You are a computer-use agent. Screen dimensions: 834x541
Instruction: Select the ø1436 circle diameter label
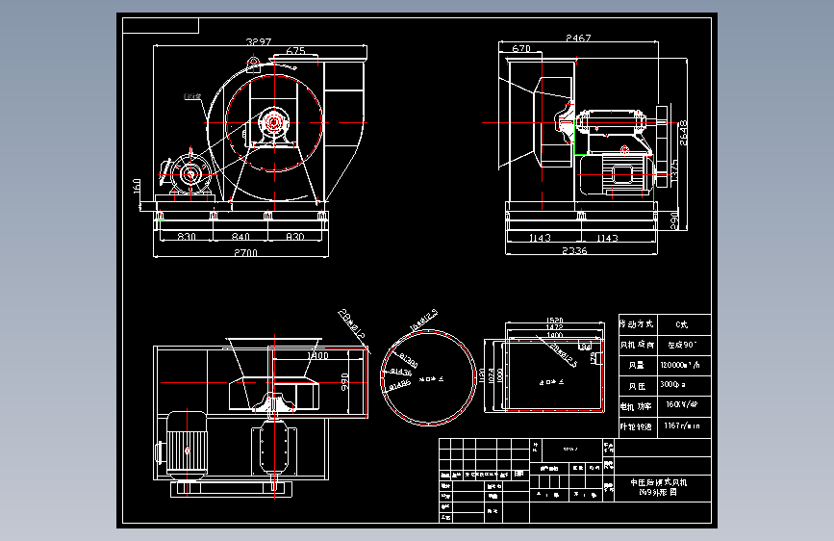(401, 373)
